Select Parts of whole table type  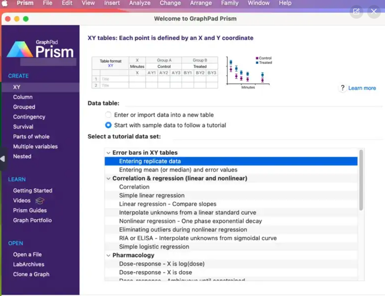click(x=31, y=136)
